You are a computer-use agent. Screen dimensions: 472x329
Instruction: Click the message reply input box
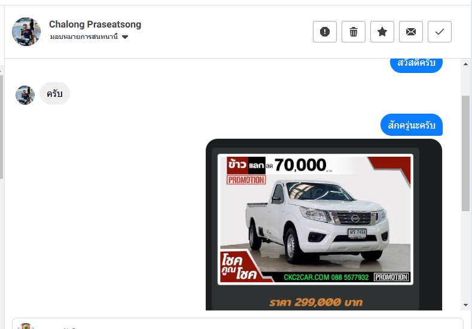click(237, 323)
